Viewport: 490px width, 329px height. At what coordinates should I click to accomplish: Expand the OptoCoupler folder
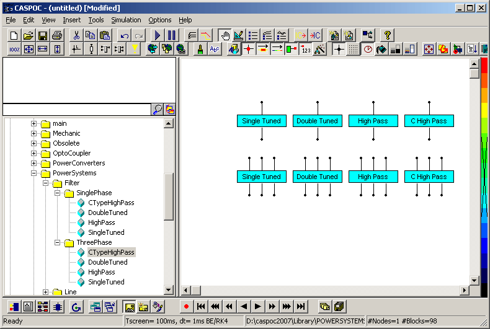33,153
